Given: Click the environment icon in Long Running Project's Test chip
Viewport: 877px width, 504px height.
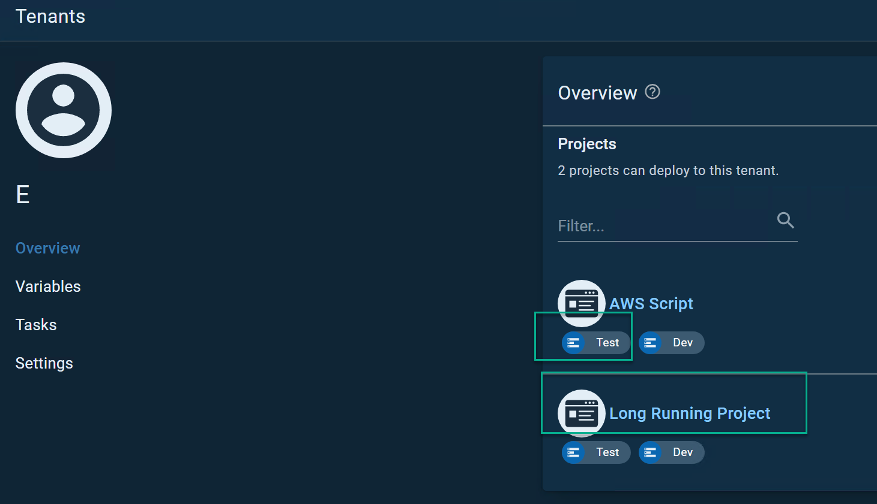Looking at the screenshot, I should tap(573, 452).
